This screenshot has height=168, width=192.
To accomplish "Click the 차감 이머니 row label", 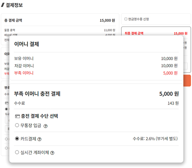I will click(x=24, y=66).
